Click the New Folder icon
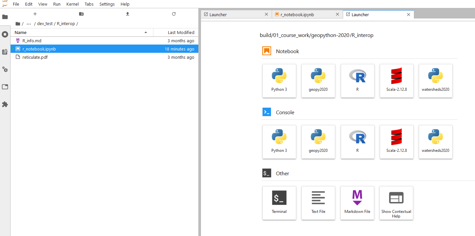This screenshot has width=475, height=236. [x=81, y=14]
